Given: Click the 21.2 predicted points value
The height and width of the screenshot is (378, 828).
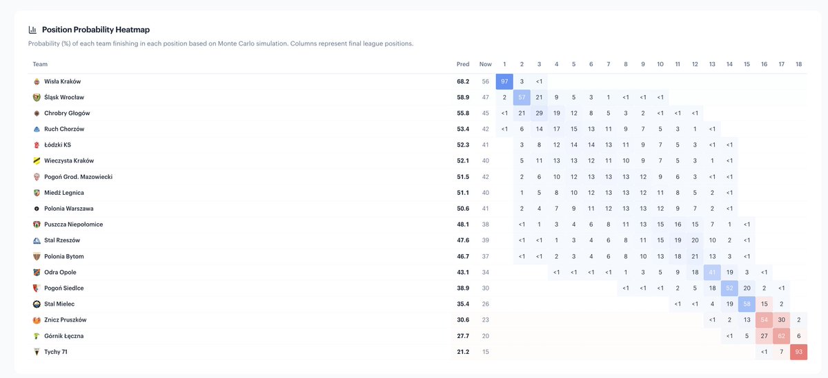Looking at the screenshot, I should pyautogui.click(x=463, y=352).
